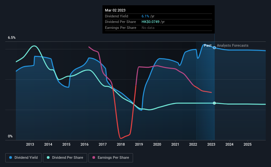Screen dimensions: 271x167
Task: Click the 2017 x-axis label
Action: [x=103, y=144]
